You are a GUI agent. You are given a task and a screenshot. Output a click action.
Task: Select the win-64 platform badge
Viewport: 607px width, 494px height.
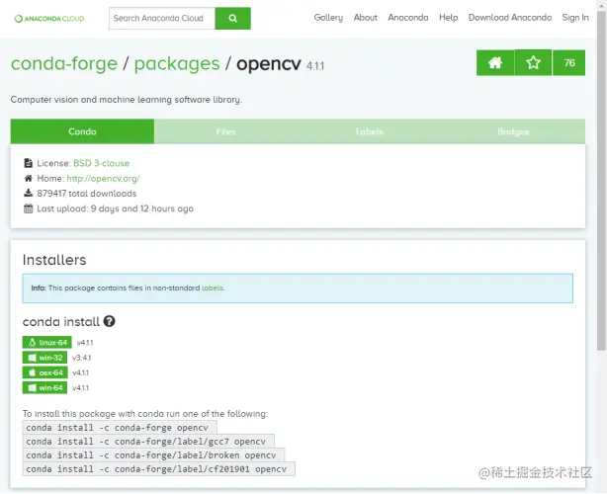coord(44,387)
